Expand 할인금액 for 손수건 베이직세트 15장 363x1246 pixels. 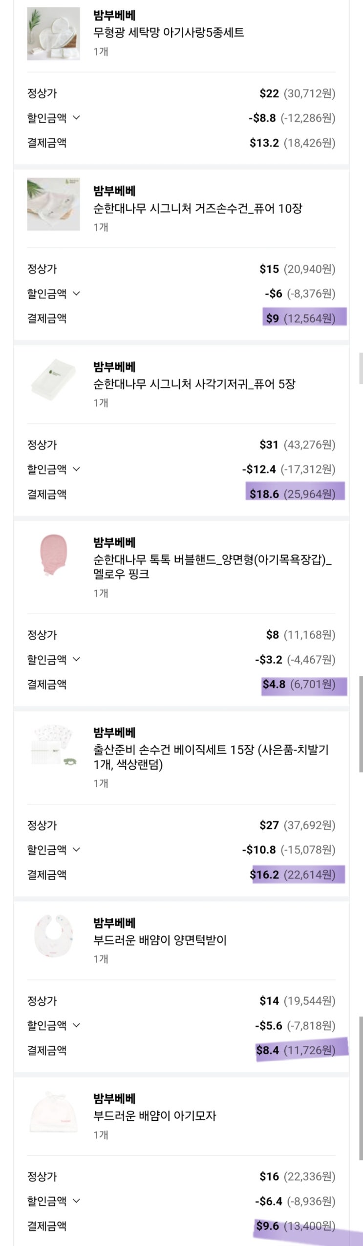pyautogui.click(x=76, y=849)
